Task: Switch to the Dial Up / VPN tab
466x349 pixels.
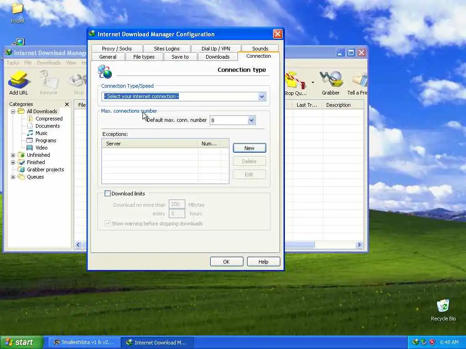Action: [x=216, y=48]
